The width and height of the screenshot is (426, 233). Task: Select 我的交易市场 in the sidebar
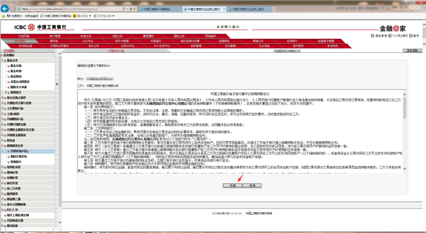point(18,157)
